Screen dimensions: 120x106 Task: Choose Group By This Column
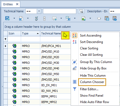96,62
